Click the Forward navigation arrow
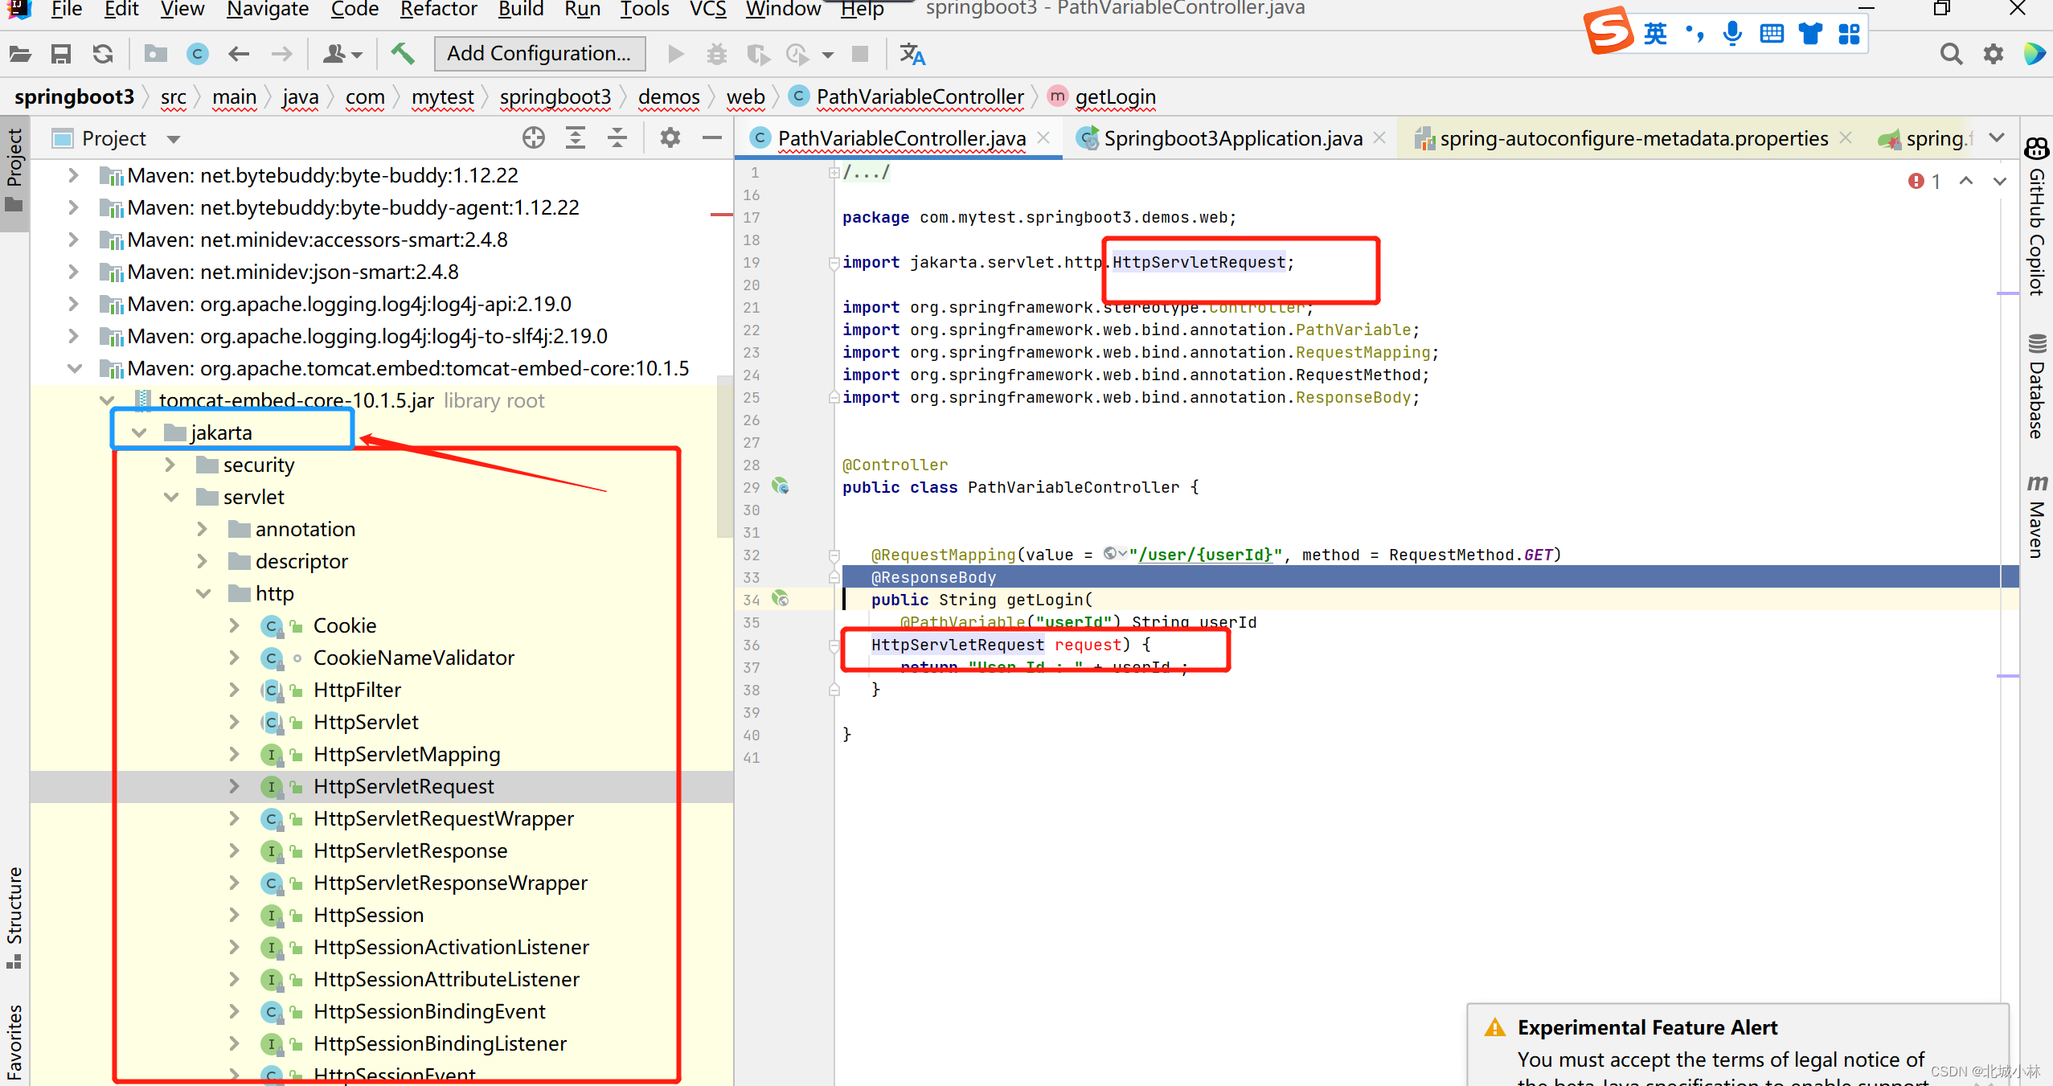 [x=281, y=54]
